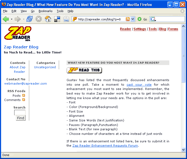This screenshot has height=159, width=187.
Task: Reload the page with the refresh icon
Action: click(30, 19)
